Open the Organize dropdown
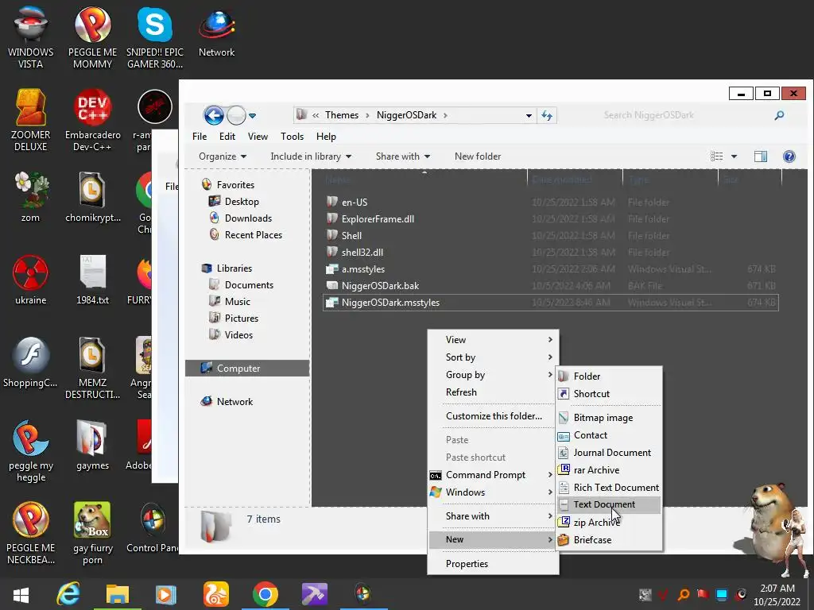 click(223, 156)
